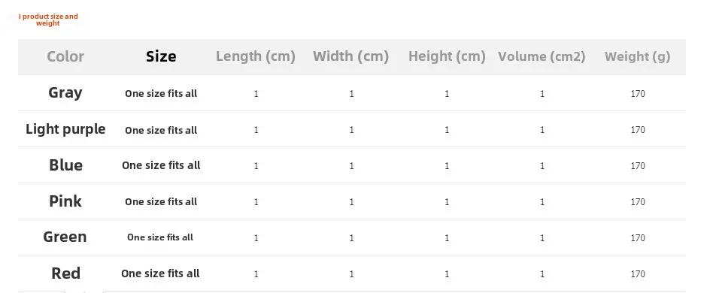The image size is (713, 293).
Task: Click the length value in the Blue row
Action: coord(256,166)
